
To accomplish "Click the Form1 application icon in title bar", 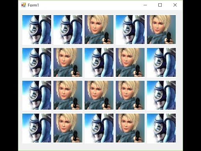I will click(23, 5).
